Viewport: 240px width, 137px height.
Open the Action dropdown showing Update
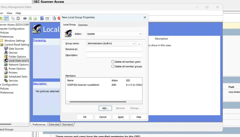tap(114, 34)
